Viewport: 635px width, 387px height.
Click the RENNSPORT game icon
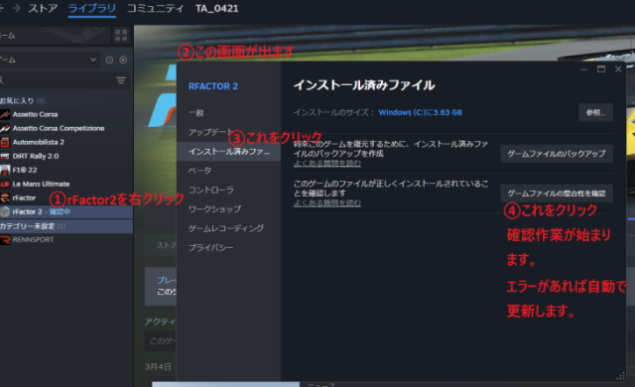pyautogui.click(x=5, y=240)
